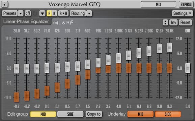Viewport: 195px width, 121px height.
Task: Copy state A to B
Action: coord(63,13)
